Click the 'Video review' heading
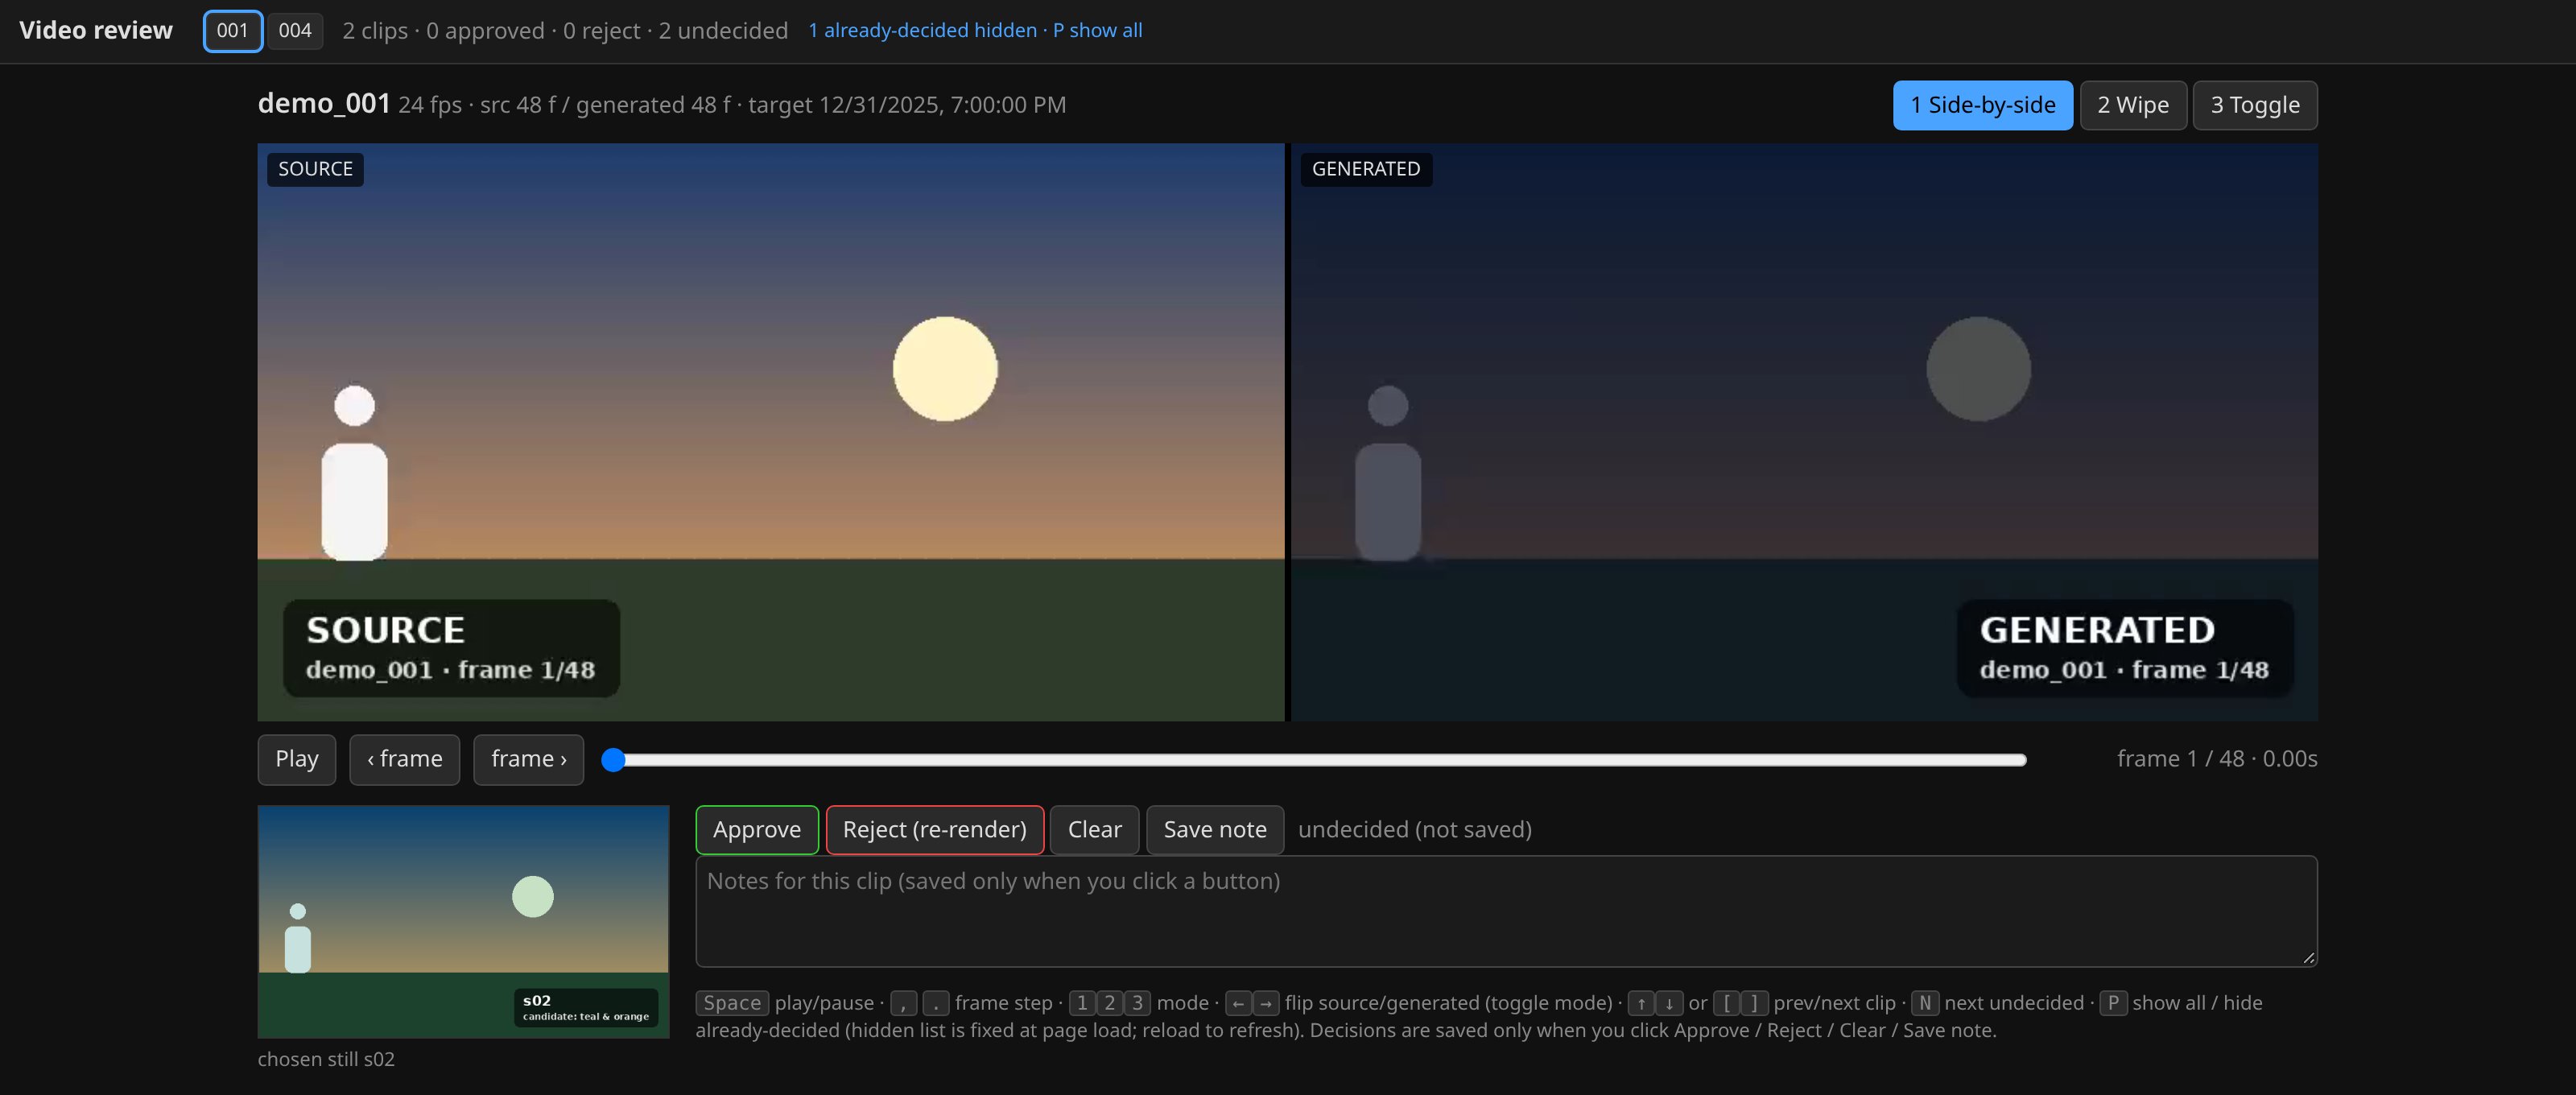The width and height of the screenshot is (2576, 1095). [96, 31]
